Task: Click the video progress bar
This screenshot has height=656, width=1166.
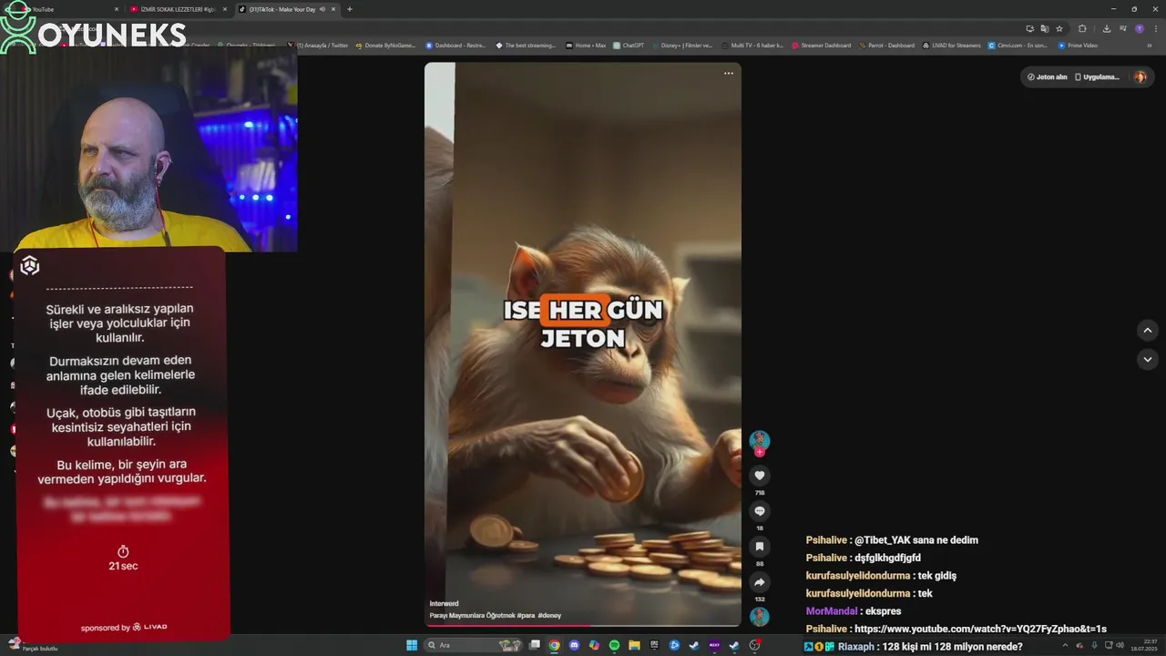Action: point(583,625)
